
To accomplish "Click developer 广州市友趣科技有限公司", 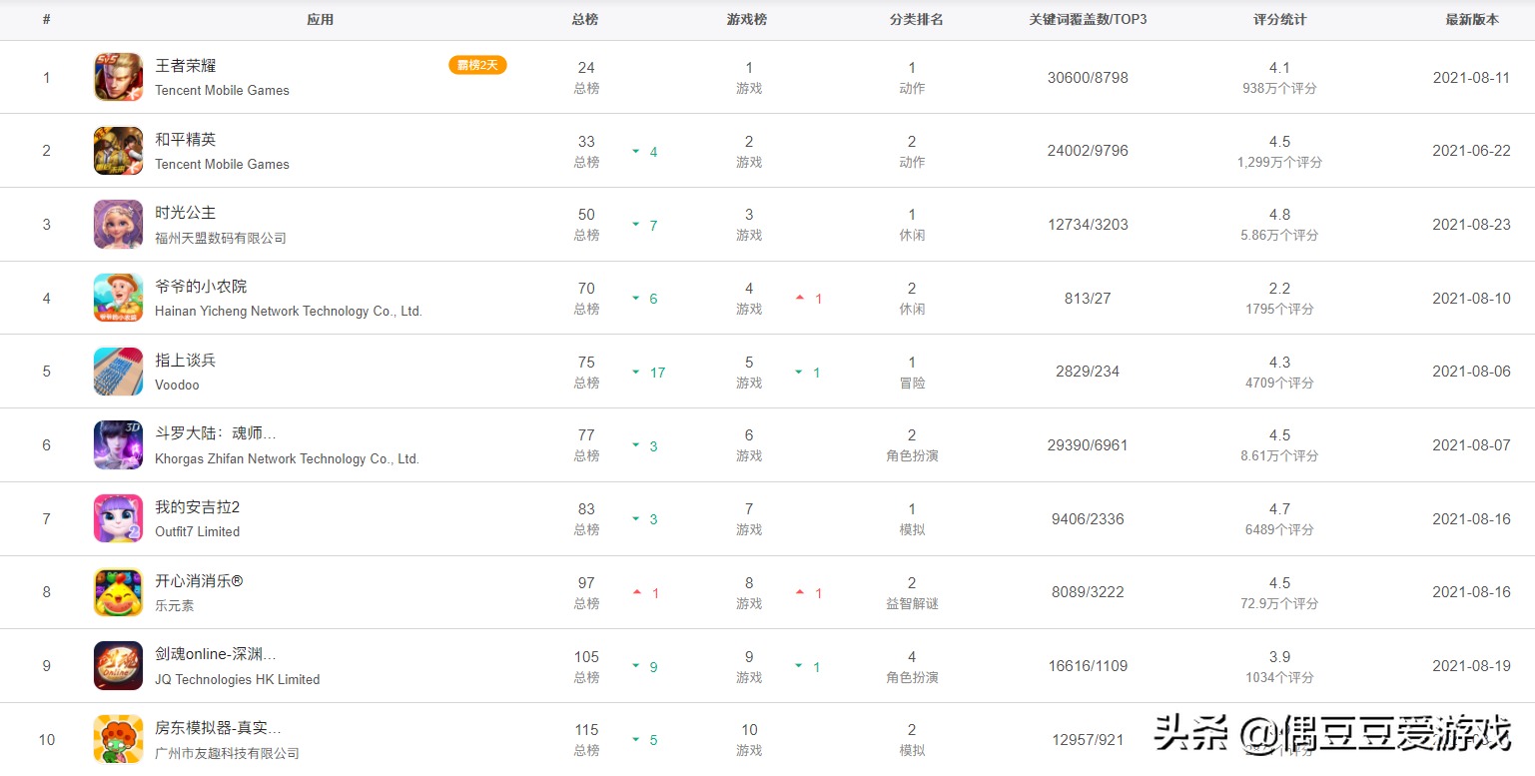I will click(x=227, y=753).
